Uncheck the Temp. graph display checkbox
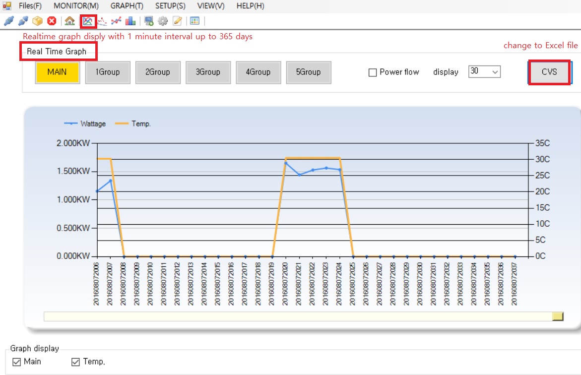The image size is (581, 375). (x=75, y=362)
